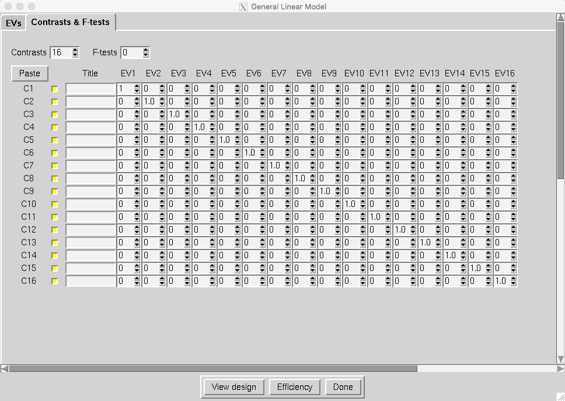Click the Paste button
The width and height of the screenshot is (565, 401).
click(x=30, y=73)
